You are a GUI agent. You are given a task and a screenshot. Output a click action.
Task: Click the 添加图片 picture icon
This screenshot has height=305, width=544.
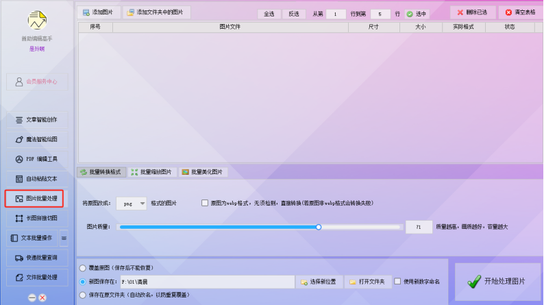point(86,12)
